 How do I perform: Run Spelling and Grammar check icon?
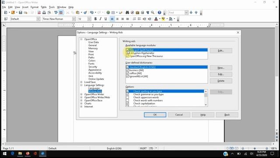point(56,13)
